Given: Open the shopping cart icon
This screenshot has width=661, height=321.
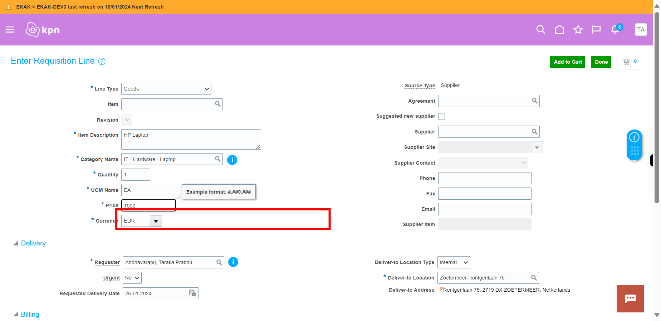Looking at the screenshot, I should (626, 62).
